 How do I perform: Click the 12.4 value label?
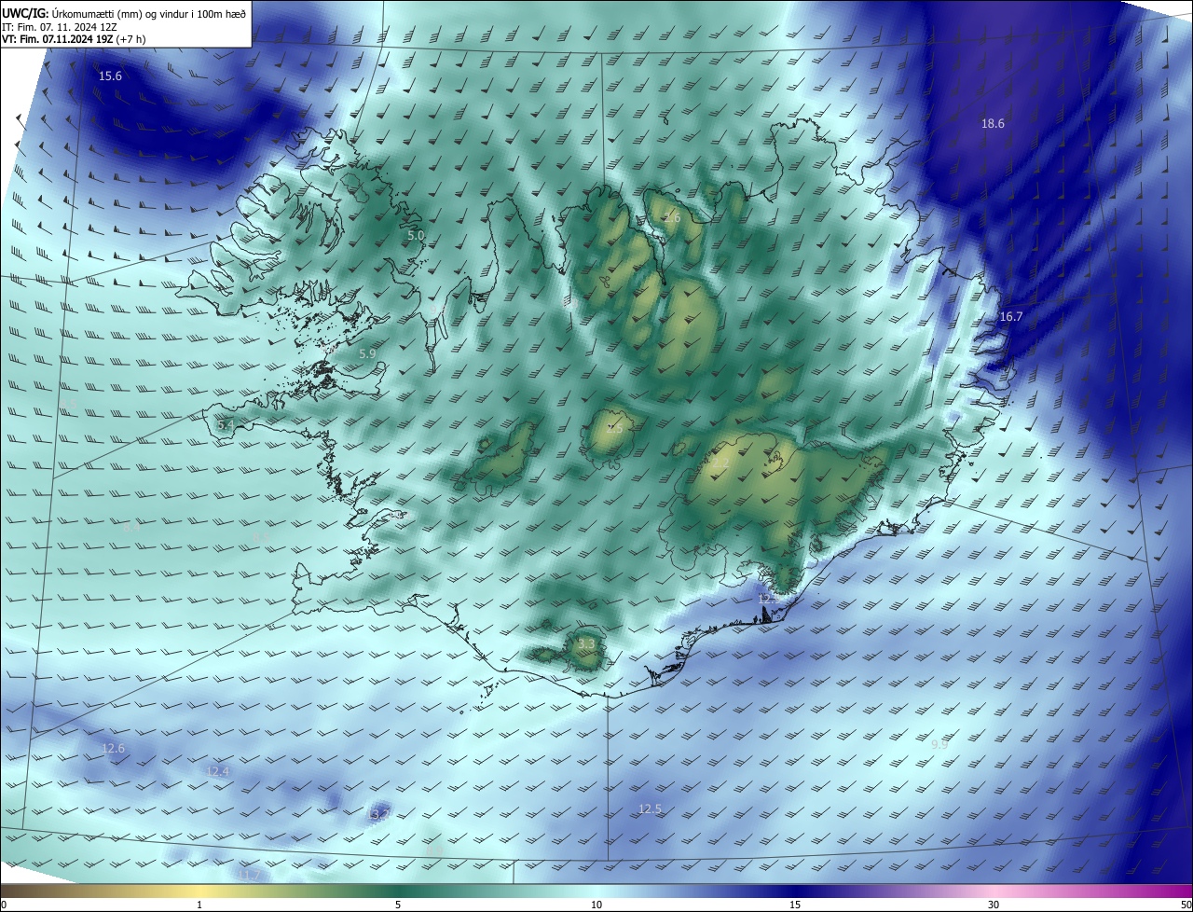tap(218, 771)
